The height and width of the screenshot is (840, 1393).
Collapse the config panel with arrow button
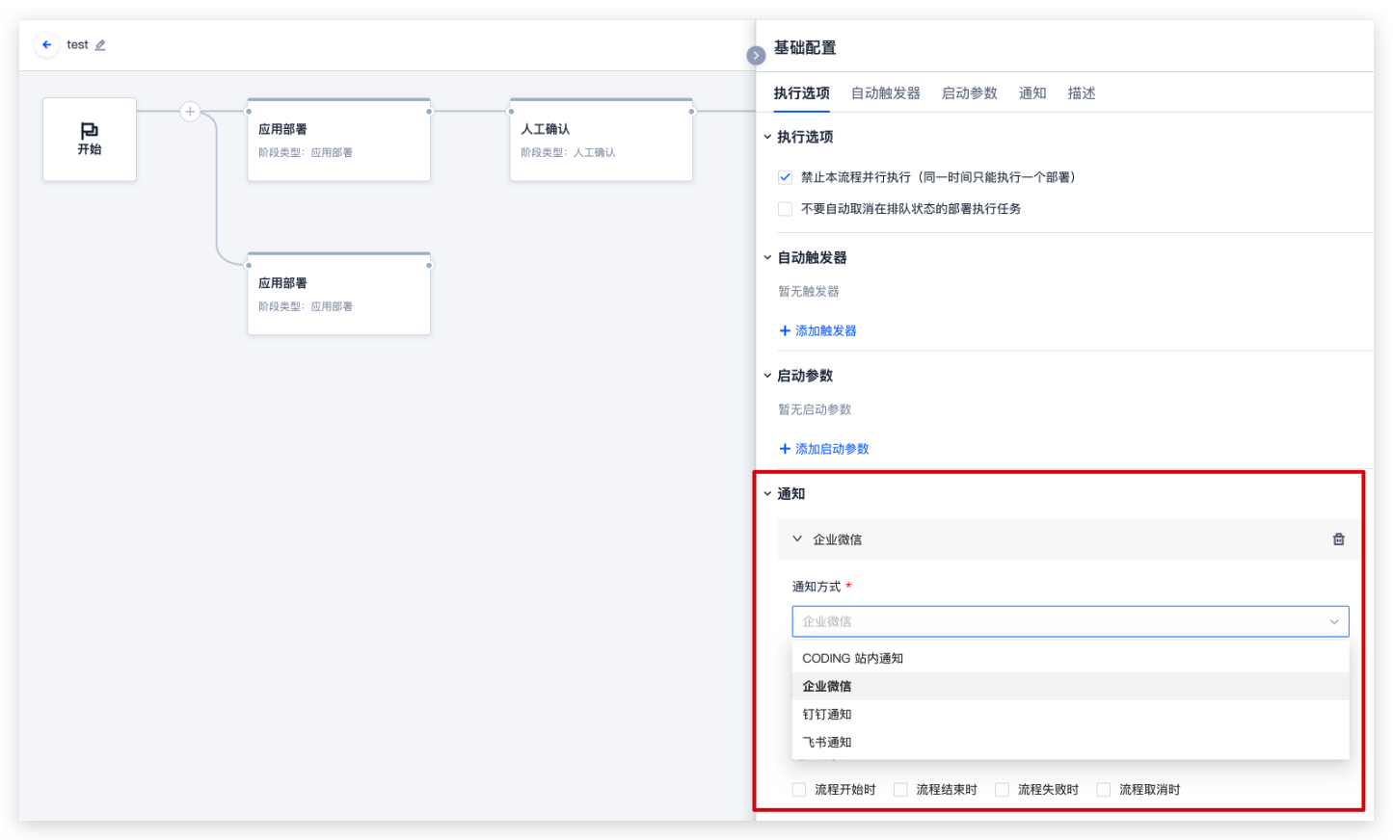click(x=756, y=56)
